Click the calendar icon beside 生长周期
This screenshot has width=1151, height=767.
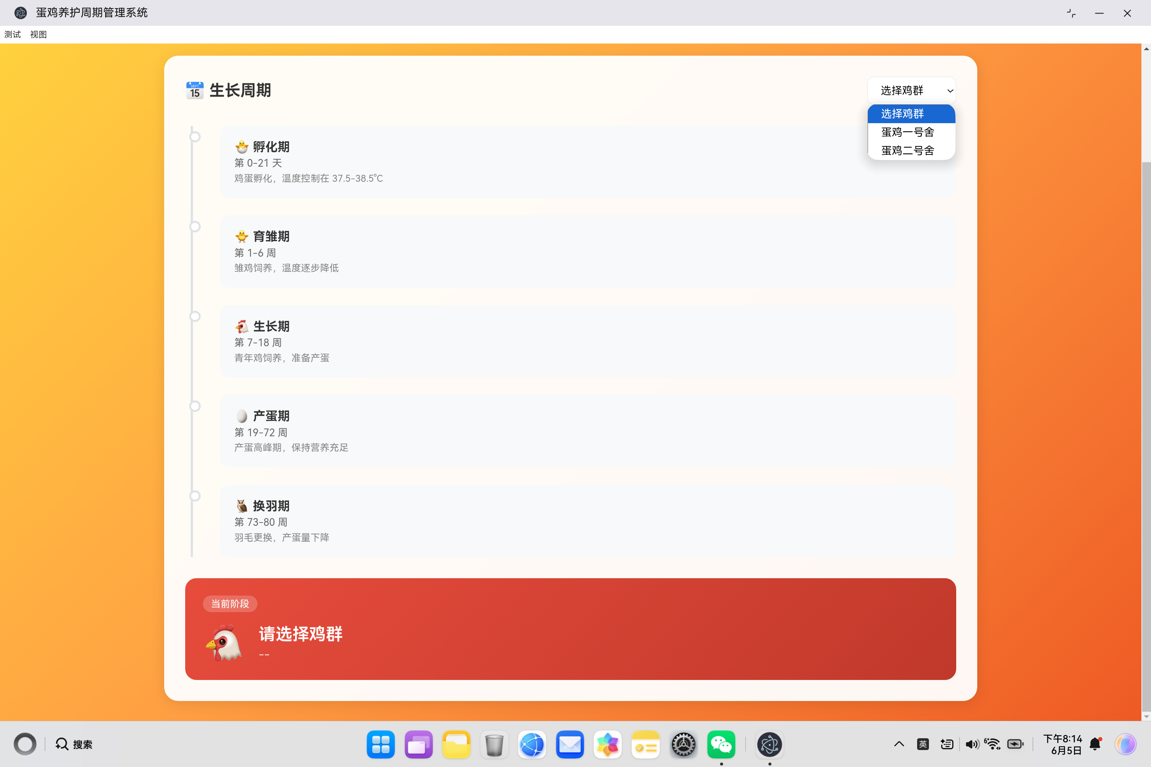coord(195,90)
